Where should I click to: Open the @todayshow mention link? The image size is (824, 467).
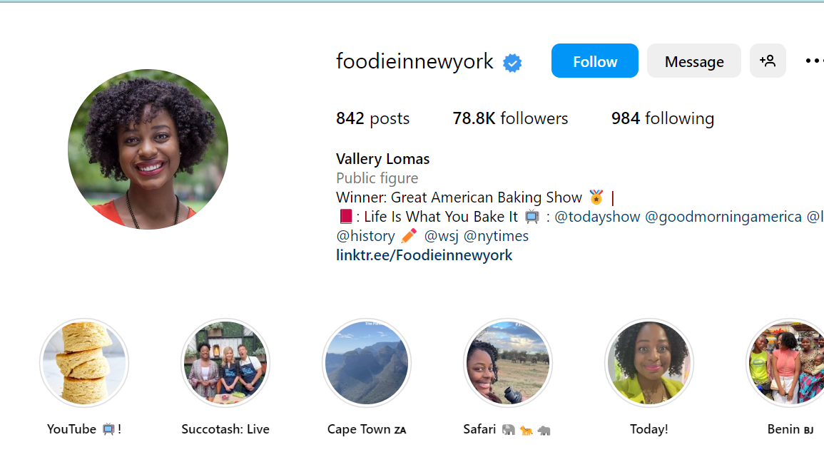597,217
